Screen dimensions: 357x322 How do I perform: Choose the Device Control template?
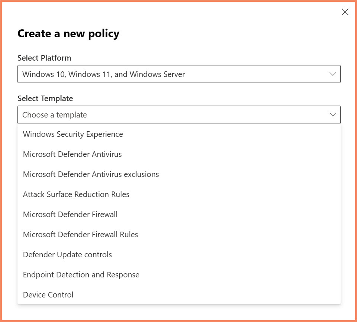click(179, 294)
